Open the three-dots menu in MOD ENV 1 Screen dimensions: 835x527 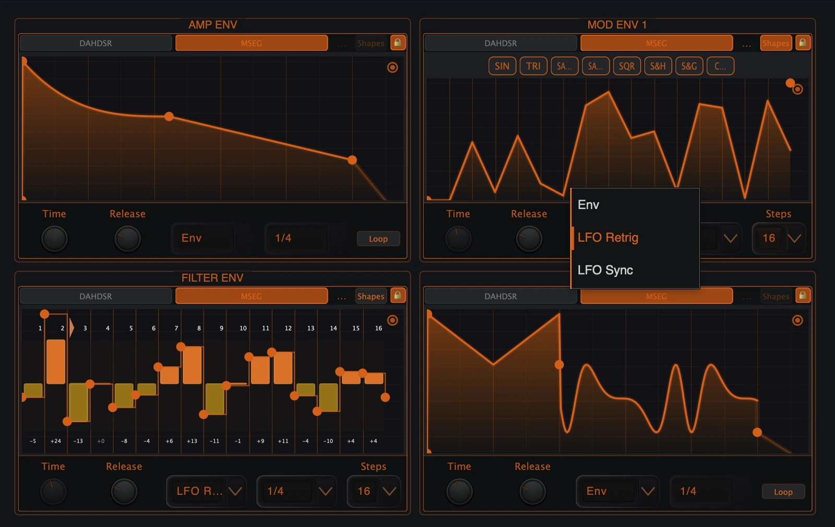coord(747,44)
